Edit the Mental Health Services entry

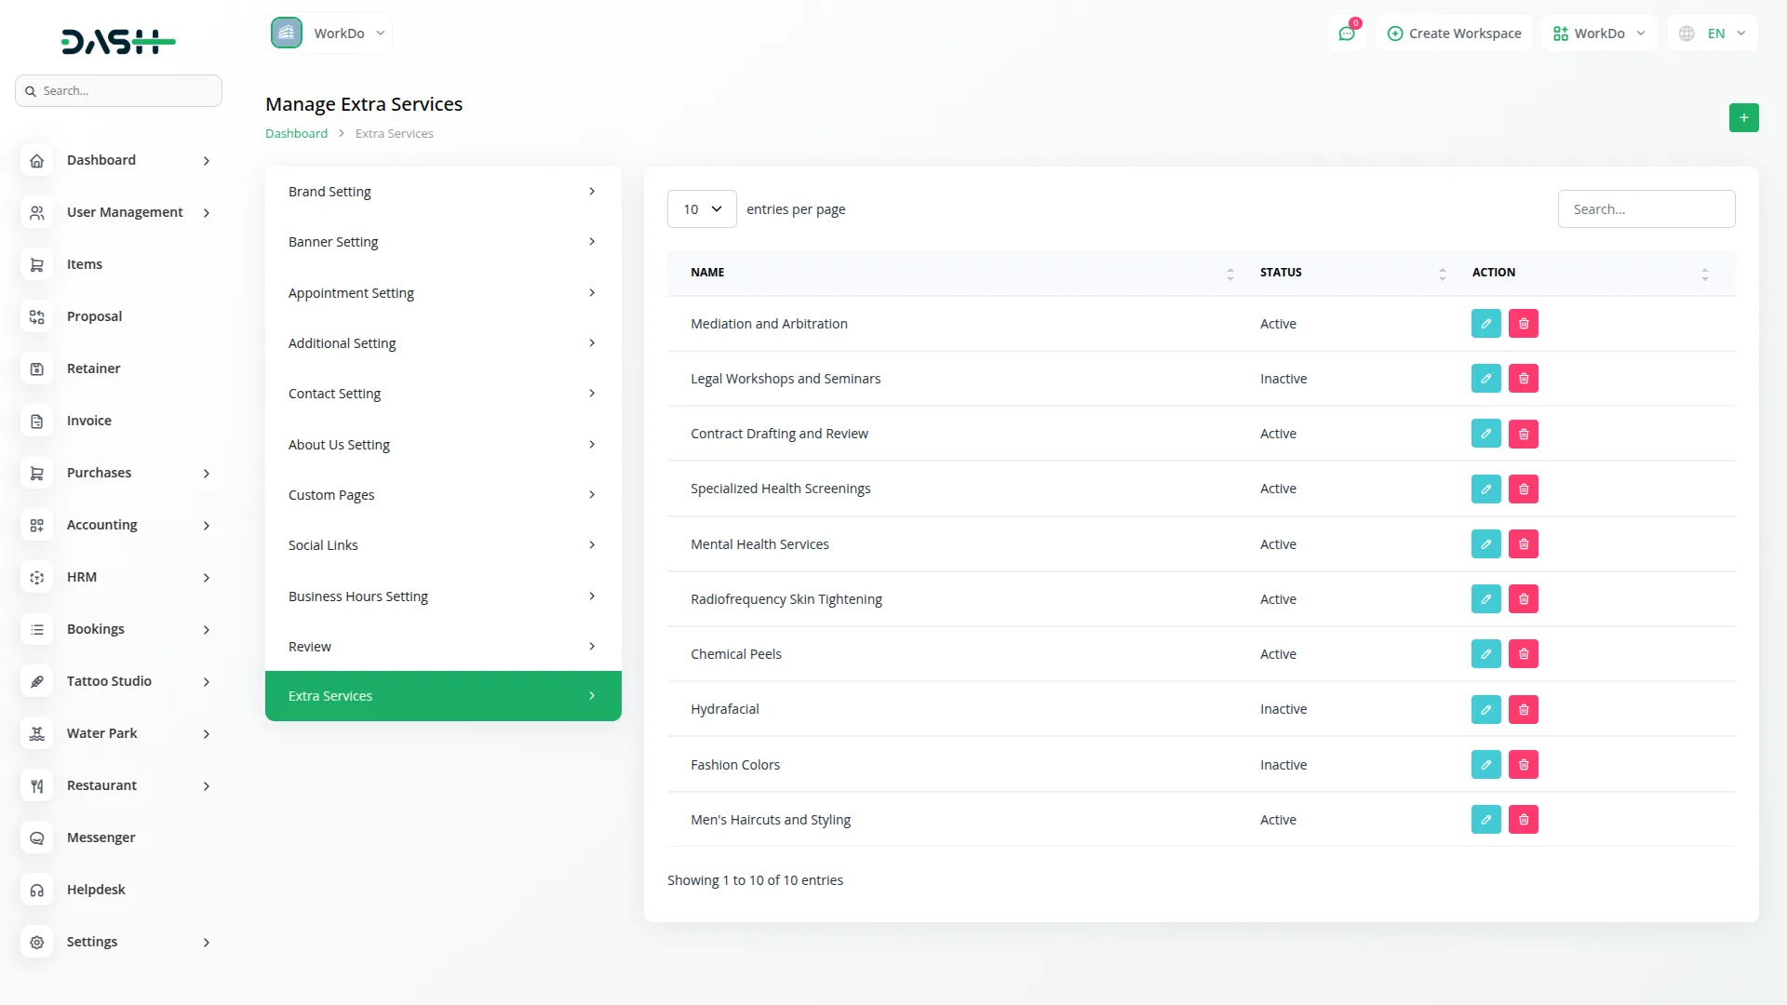(x=1485, y=544)
